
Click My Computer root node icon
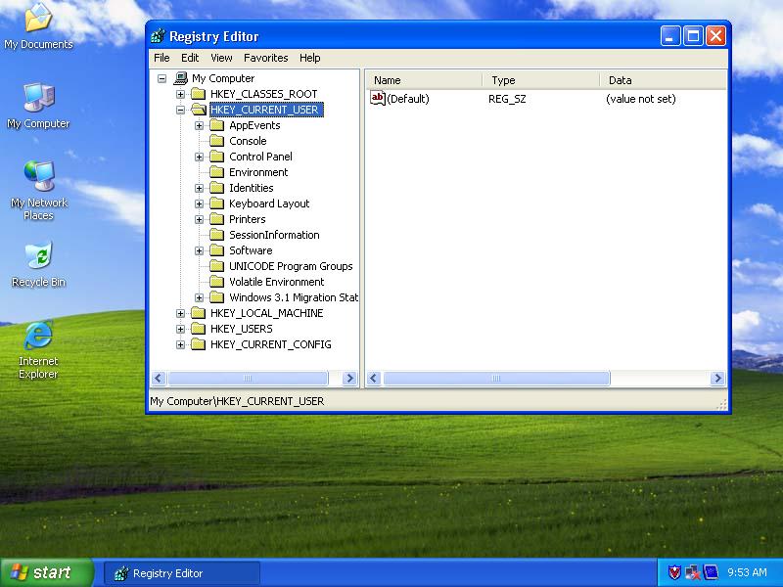pyautogui.click(x=180, y=78)
